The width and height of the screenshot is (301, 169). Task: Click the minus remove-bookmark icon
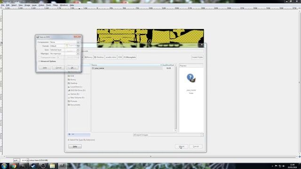[73, 134]
